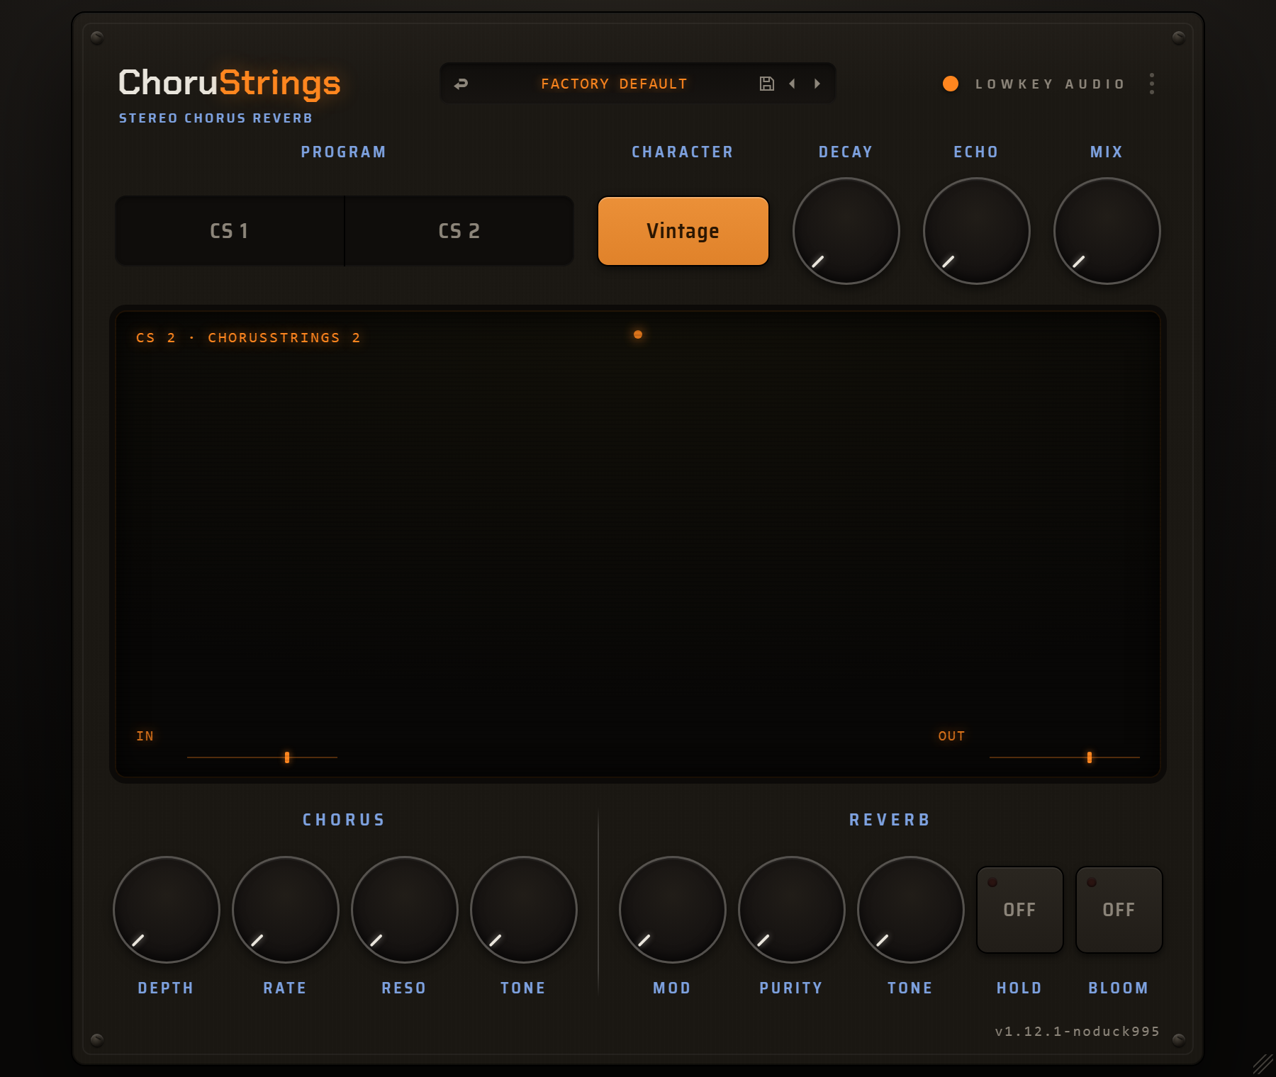
Task: Click the orange dot in display
Action: tap(638, 334)
